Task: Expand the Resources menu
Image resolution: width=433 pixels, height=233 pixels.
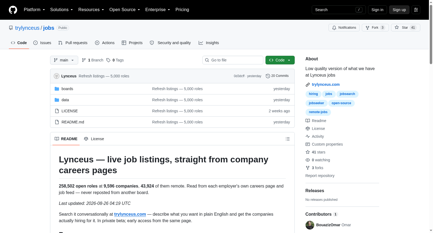Action: (x=91, y=10)
